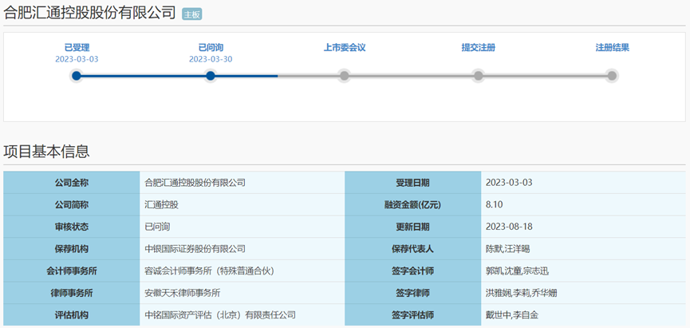Screen dimensions: 690x328
Task: Click the 审核状态 header cell
Action: point(72,227)
